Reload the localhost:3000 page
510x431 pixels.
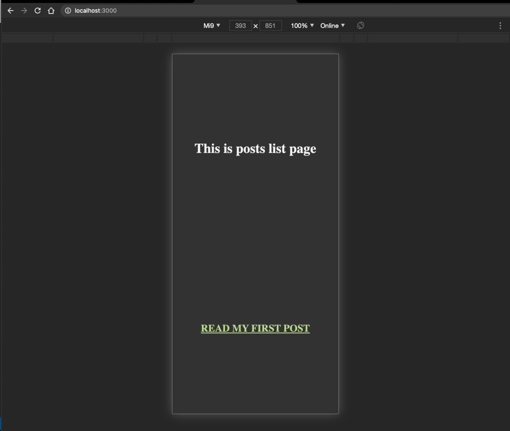37,11
